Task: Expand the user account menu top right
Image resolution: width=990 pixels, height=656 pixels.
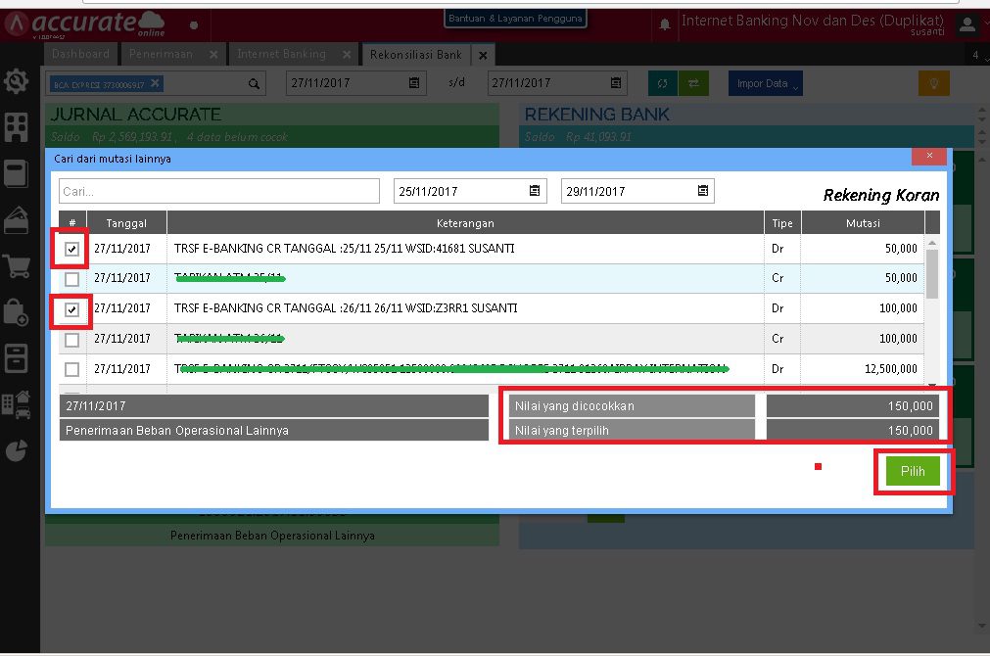Action: point(967,22)
